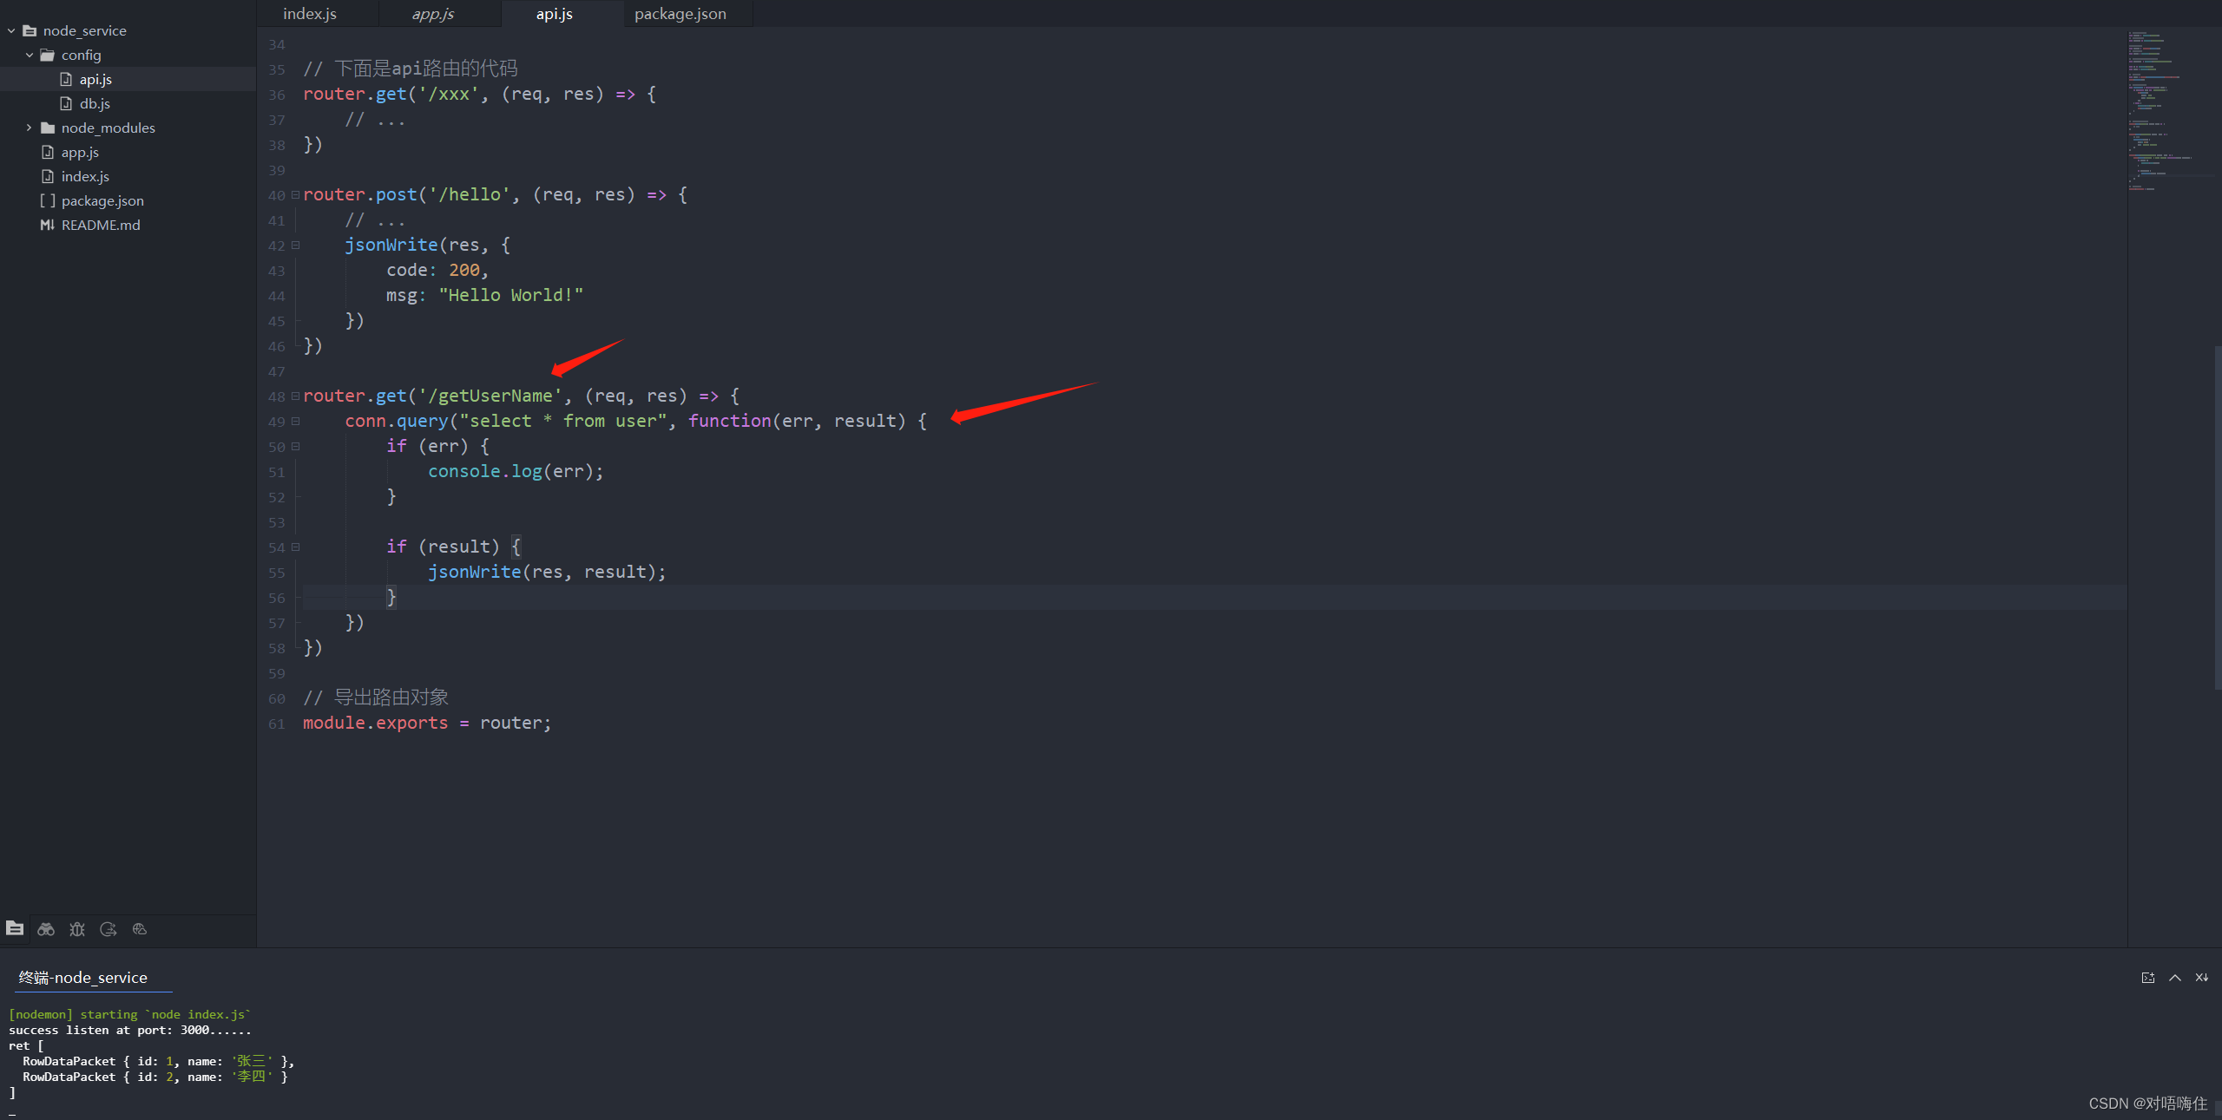Collapse the config folder
The width and height of the screenshot is (2222, 1120).
[x=30, y=55]
